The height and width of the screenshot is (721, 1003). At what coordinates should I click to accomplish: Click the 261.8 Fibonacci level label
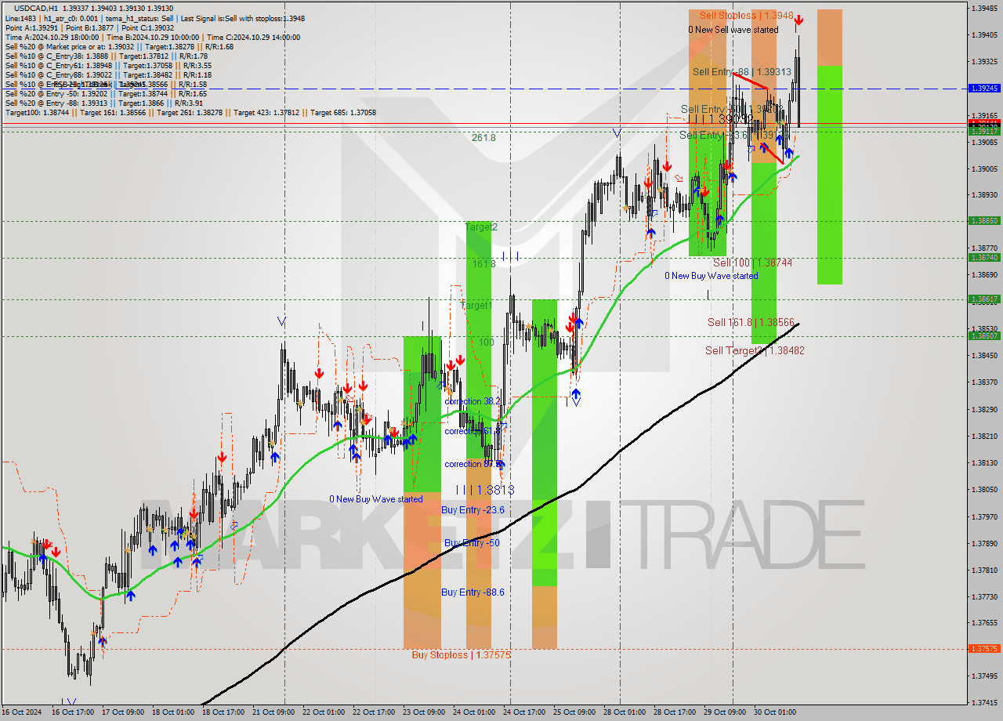483,137
